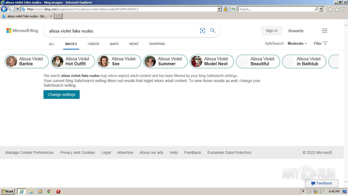This screenshot has width=348, height=195.
Task: Open the Bing hamburger menu
Action: click(325, 31)
